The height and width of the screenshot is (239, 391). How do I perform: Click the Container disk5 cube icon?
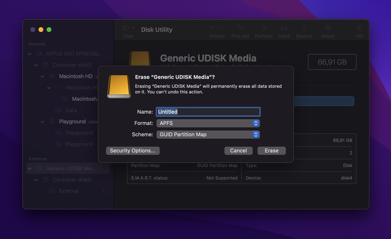tap(45, 180)
